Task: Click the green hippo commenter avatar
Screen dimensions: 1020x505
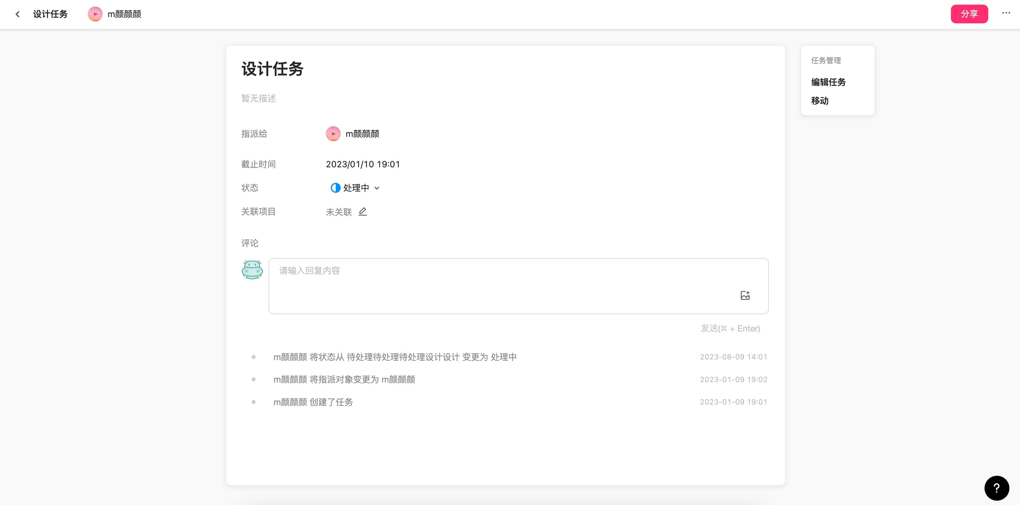Action: [252, 270]
